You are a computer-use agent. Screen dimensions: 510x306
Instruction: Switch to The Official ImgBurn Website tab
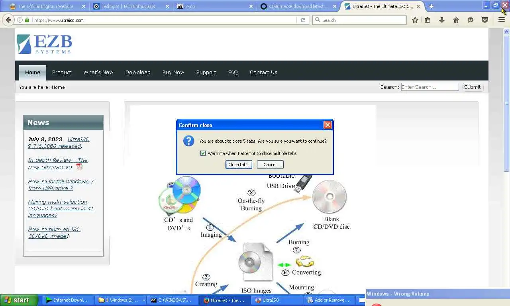point(46,6)
